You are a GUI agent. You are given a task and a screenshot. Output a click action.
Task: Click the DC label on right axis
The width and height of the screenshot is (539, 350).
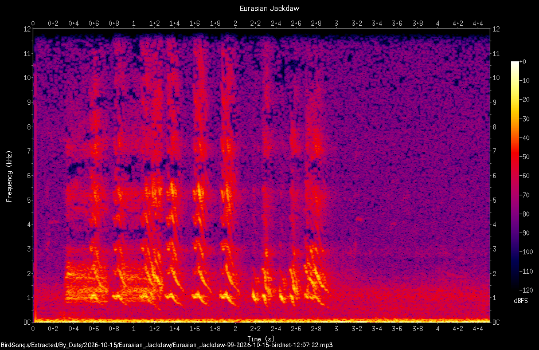(x=496, y=322)
